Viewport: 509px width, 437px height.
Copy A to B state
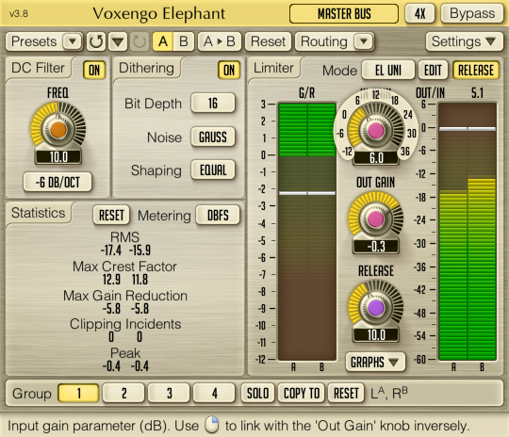click(219, 41)
